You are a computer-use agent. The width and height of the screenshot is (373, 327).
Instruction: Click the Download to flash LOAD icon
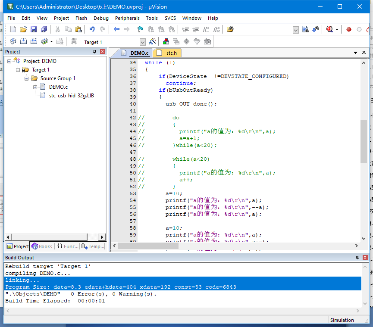point(74,42)
